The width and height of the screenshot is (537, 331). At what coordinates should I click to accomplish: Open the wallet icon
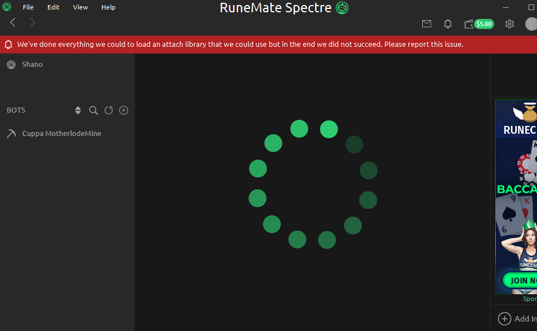click(x=468, y=24)
